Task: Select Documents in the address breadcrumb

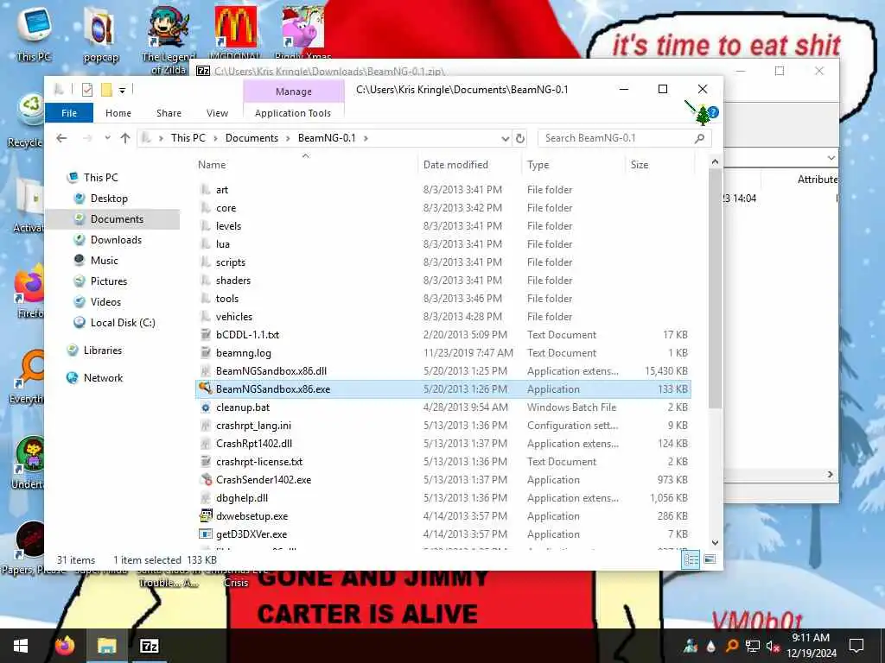Action: 251,138
